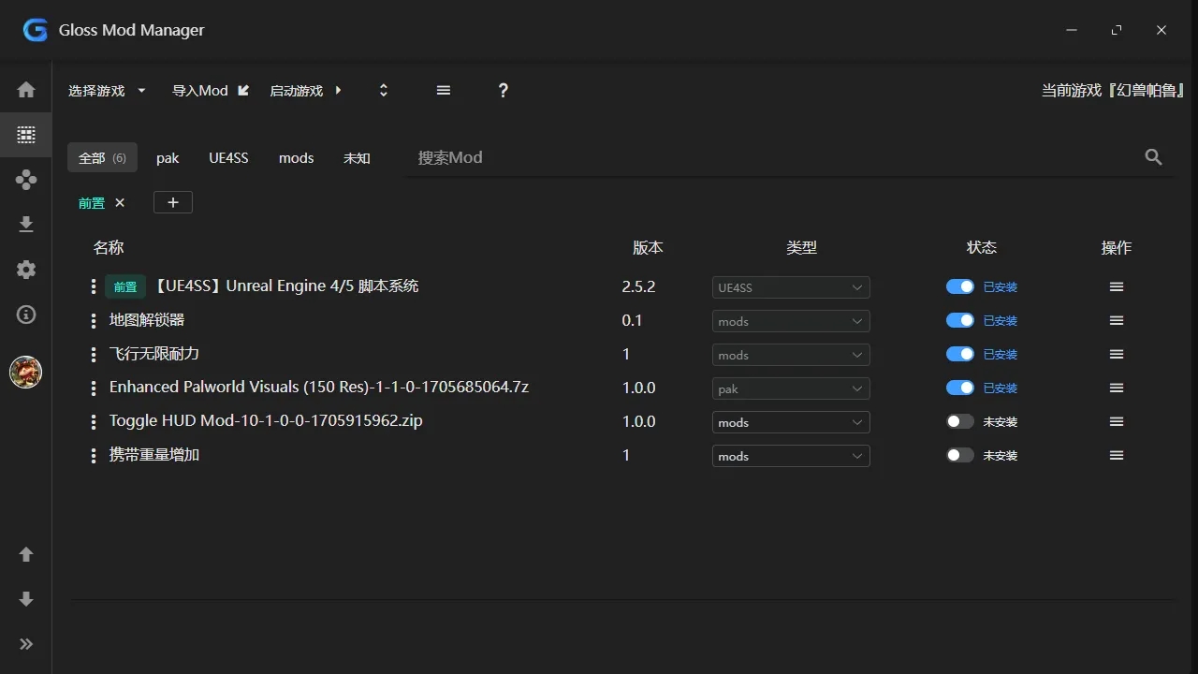Open the mod manager grid view
Screen dimensions: 1198x674
(26, 135)
